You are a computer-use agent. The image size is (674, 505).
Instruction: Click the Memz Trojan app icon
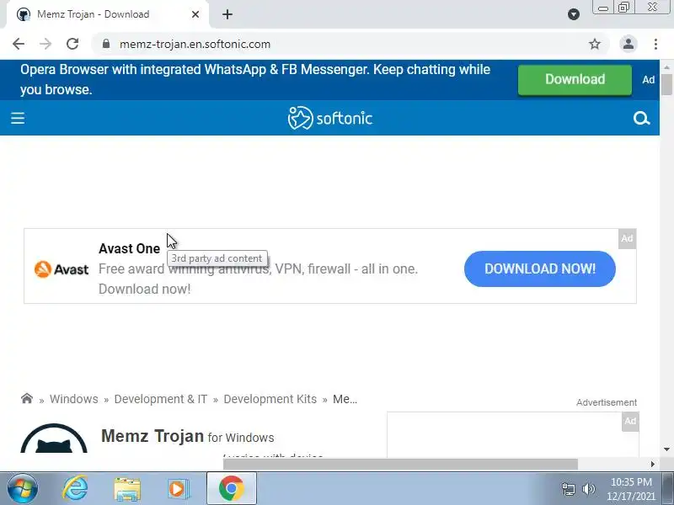(x=54, y=439)
